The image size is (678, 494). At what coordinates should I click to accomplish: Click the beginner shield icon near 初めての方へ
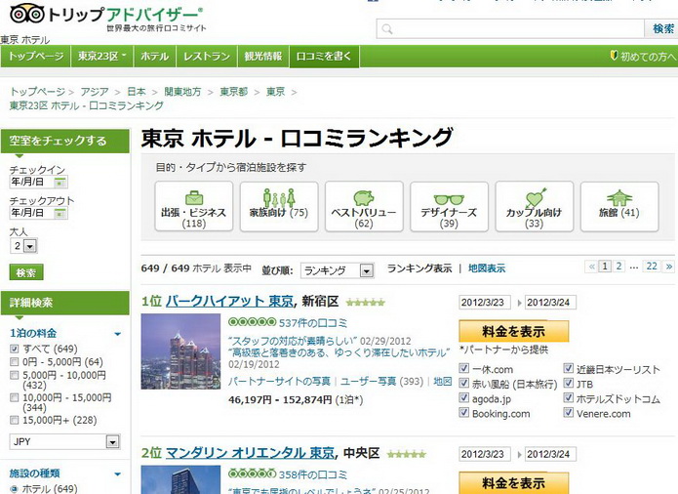pos(614,56)
